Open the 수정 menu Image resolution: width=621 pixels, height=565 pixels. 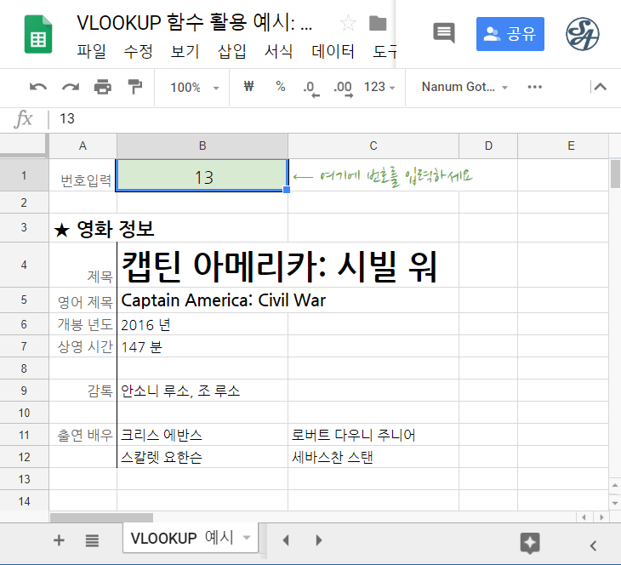138,51
